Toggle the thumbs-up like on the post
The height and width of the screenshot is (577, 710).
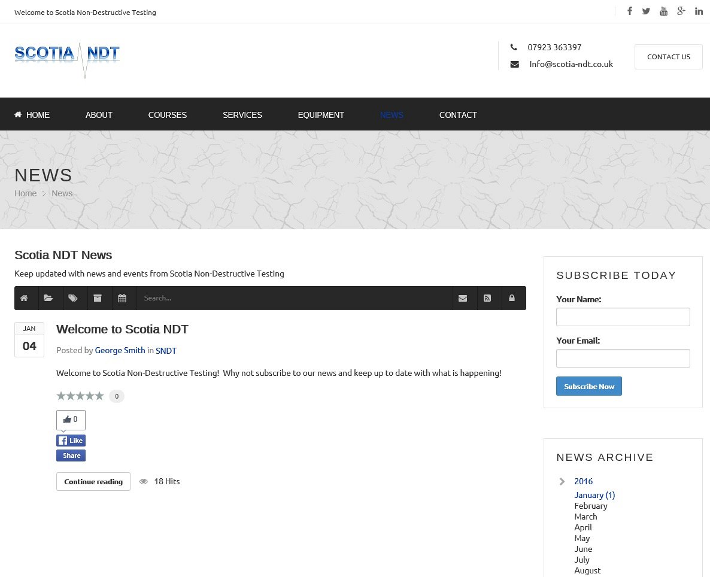[71, 420]
